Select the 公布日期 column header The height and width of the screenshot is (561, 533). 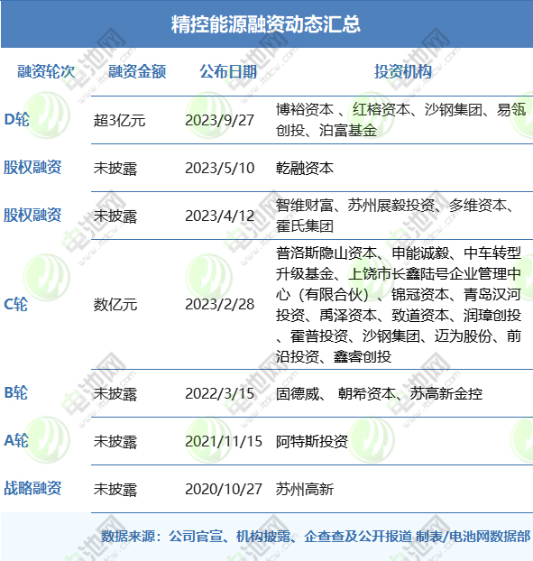[228, 71]
